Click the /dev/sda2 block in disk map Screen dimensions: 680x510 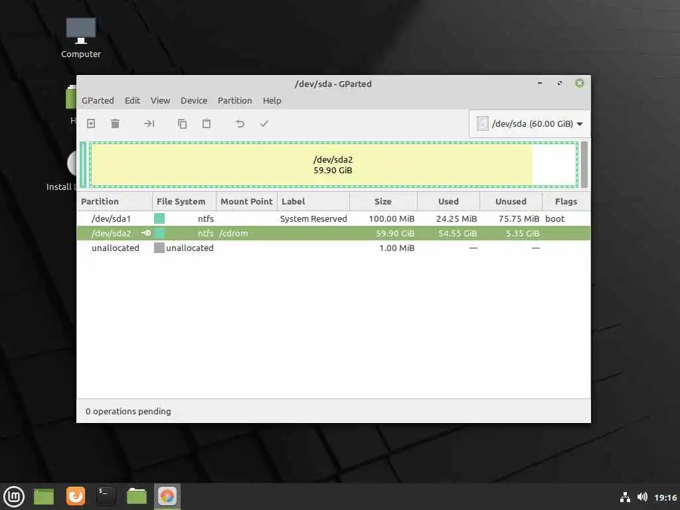333,165
